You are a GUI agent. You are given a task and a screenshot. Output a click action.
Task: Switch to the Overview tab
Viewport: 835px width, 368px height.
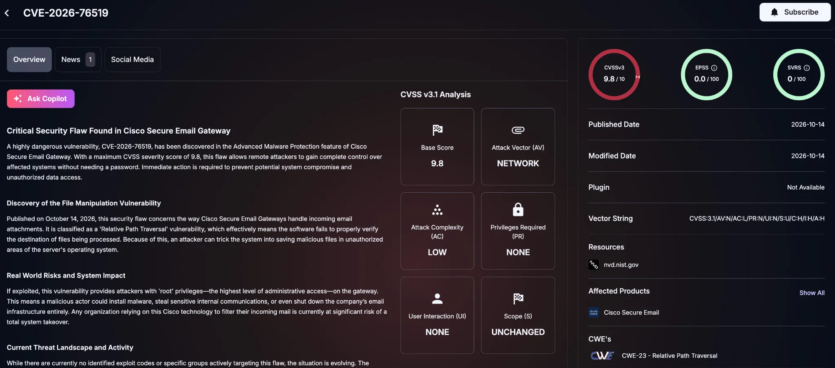pyautogui.click(x=29, y=59)
